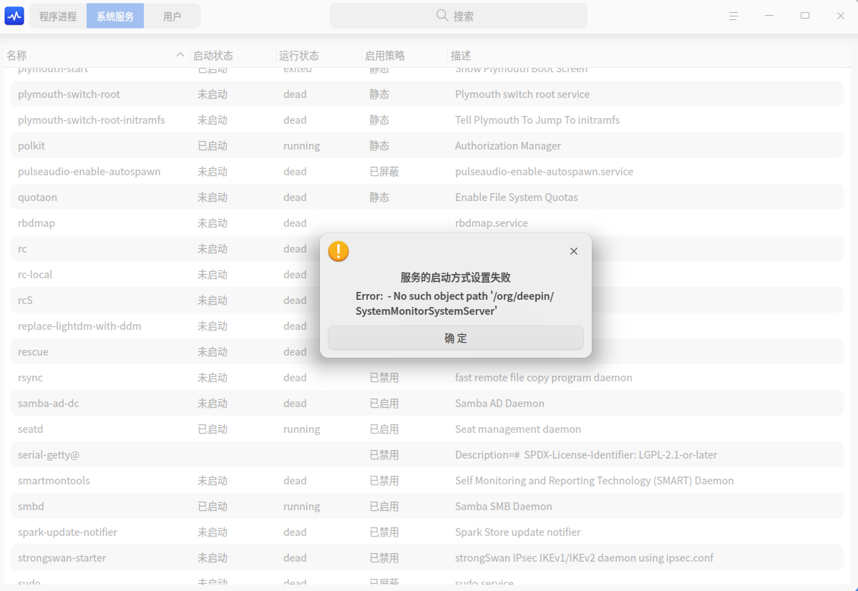The width and height of the screenshot is (858, 591).
Task: Click 'Samba SMB Daemon' description
Action: click(x=503, y=506)
